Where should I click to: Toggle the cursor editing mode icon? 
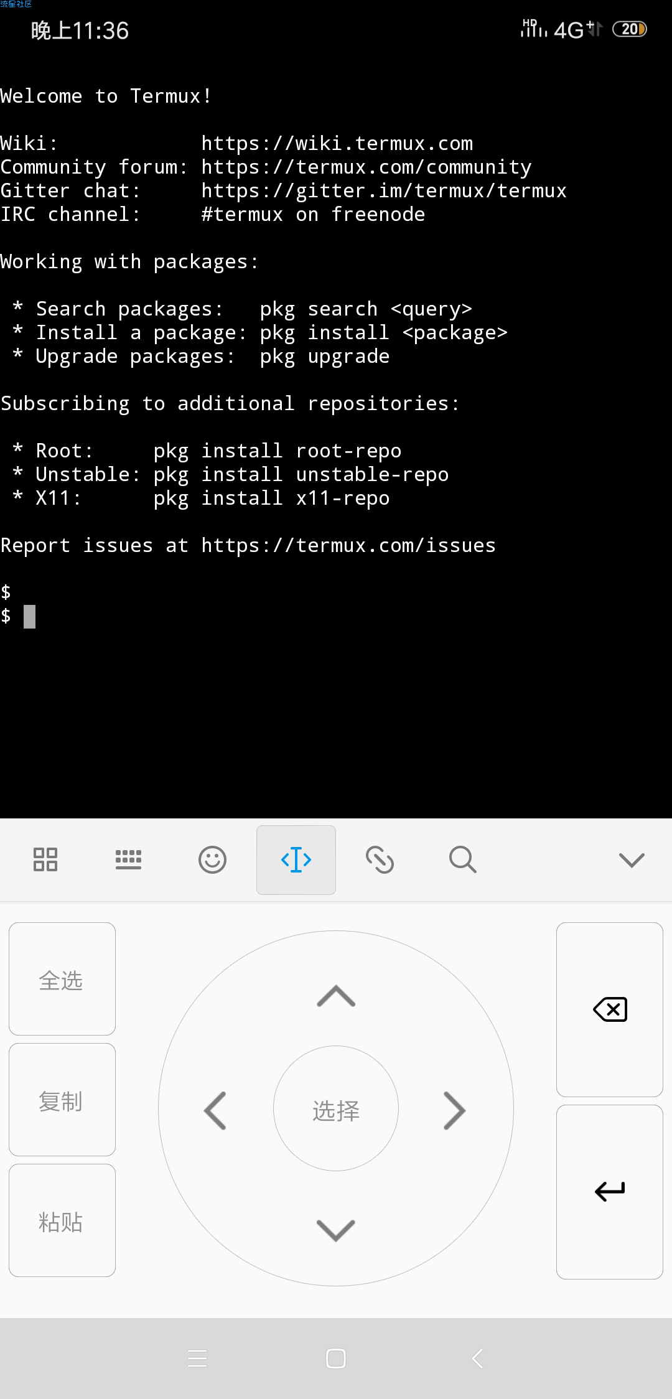point(296,859)
